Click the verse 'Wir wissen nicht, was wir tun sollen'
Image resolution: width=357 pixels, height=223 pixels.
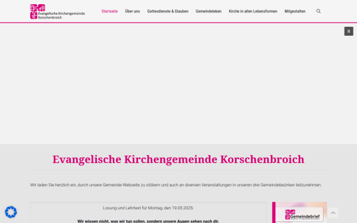[148, 221]
